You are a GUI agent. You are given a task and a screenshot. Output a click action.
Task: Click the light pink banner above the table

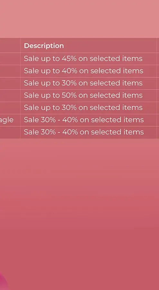click(79, 19)
